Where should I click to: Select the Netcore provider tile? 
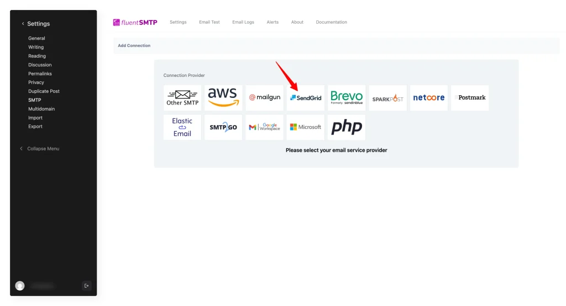428,97
